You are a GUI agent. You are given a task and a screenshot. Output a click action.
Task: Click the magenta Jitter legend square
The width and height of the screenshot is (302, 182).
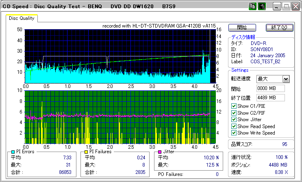[x=160, y=152]
